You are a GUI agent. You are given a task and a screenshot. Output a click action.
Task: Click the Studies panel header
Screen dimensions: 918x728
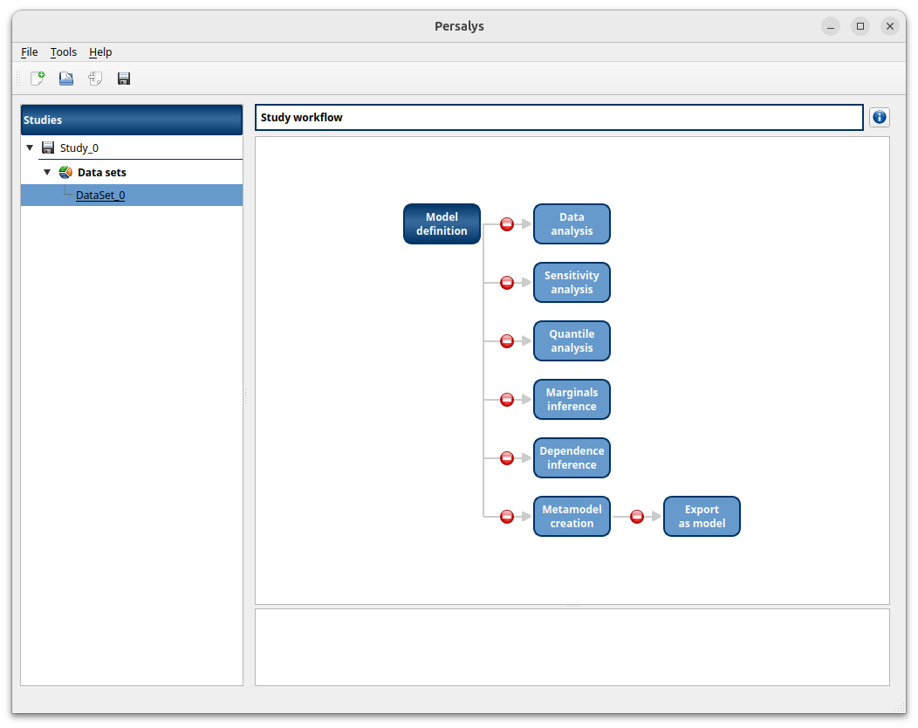[132, 120]
